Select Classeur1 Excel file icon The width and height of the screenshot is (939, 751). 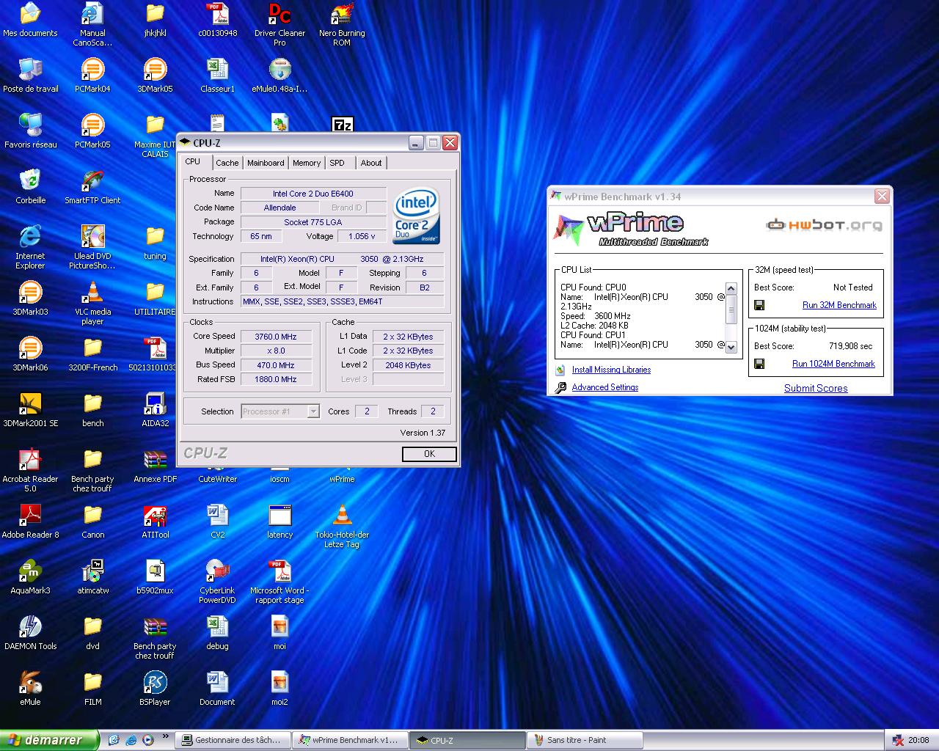[x=217, y=76]
